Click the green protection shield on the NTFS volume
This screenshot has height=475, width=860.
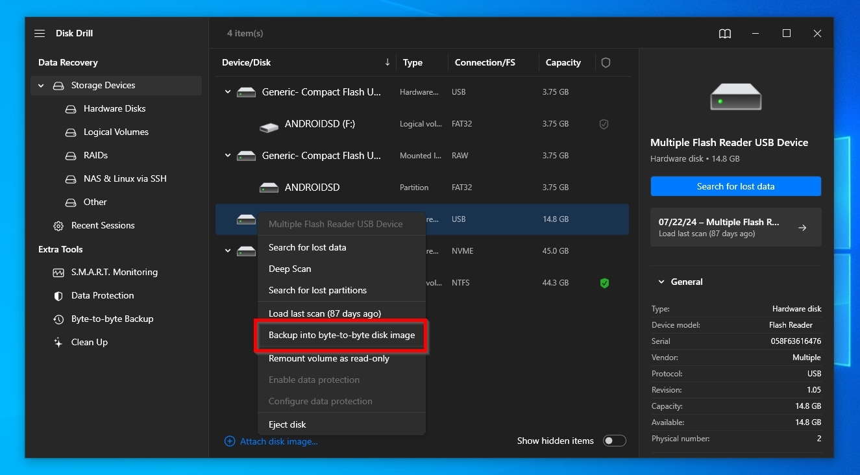604,283
